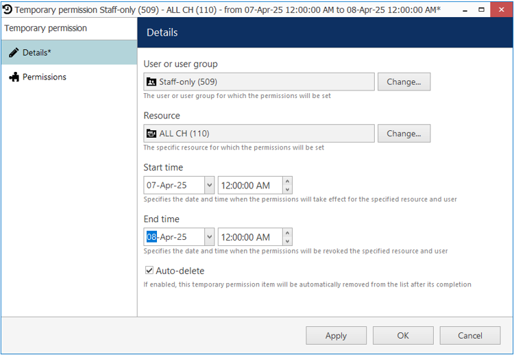Viewport: 514px width, 355px height.
Task: Select the Details section in sidebar
Action: [69, 53]
